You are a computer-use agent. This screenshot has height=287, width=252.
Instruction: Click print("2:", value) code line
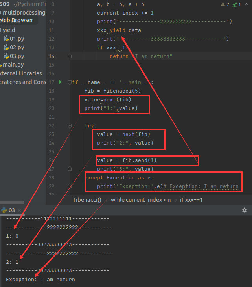[125, 143]
